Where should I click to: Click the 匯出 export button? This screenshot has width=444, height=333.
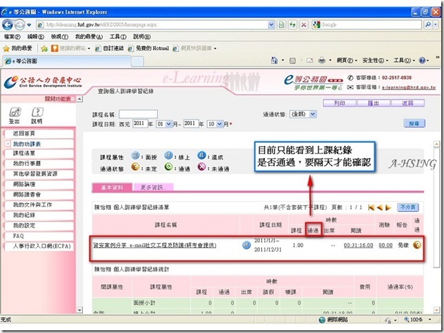(374, 103)
